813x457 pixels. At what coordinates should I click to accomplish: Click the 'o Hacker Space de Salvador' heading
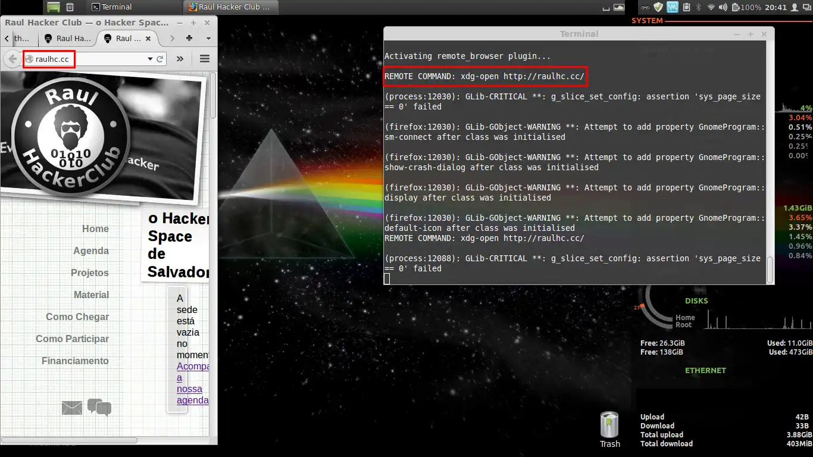tap(179, 245)
